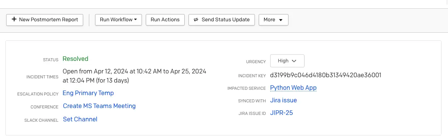Open the Python Web App impacted service
This screenshot has height=140, width=448.
[293, 87]
